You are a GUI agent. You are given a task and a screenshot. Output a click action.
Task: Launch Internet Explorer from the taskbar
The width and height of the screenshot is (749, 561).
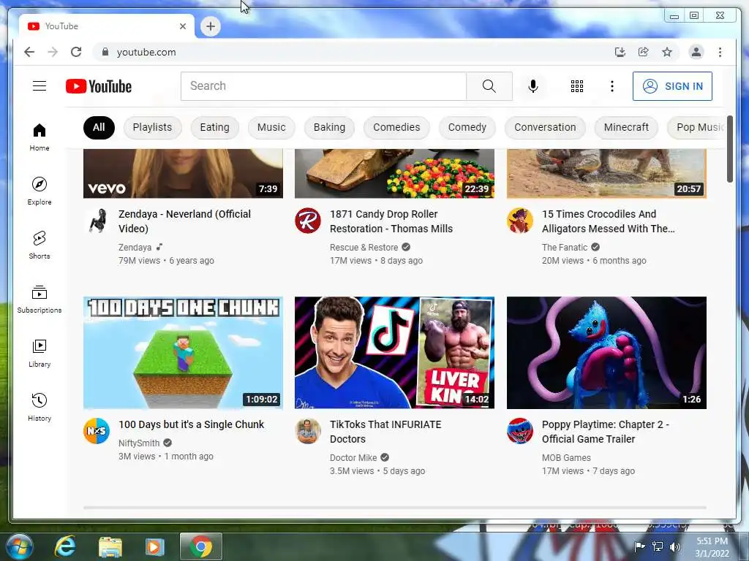[65, 546]
